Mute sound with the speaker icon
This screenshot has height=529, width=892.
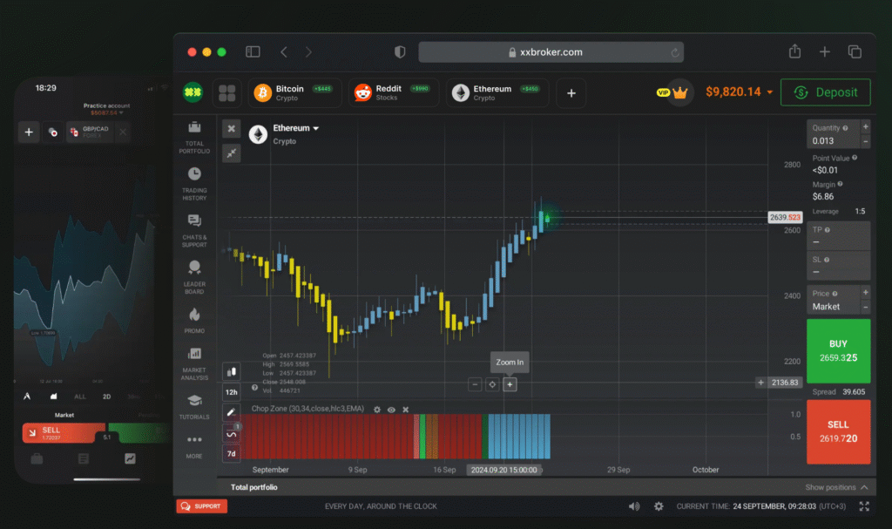[633, 506]
